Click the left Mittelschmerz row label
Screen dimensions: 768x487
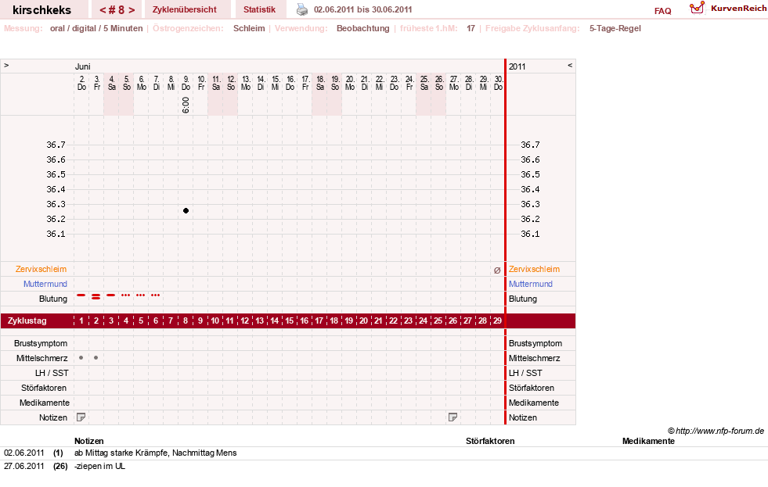41,358
